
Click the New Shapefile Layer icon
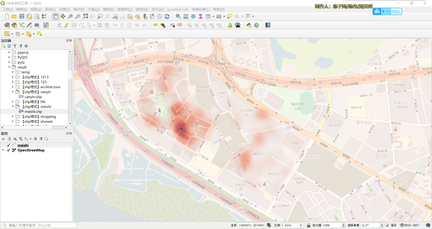pyautogui.click(x=22, y=25)
